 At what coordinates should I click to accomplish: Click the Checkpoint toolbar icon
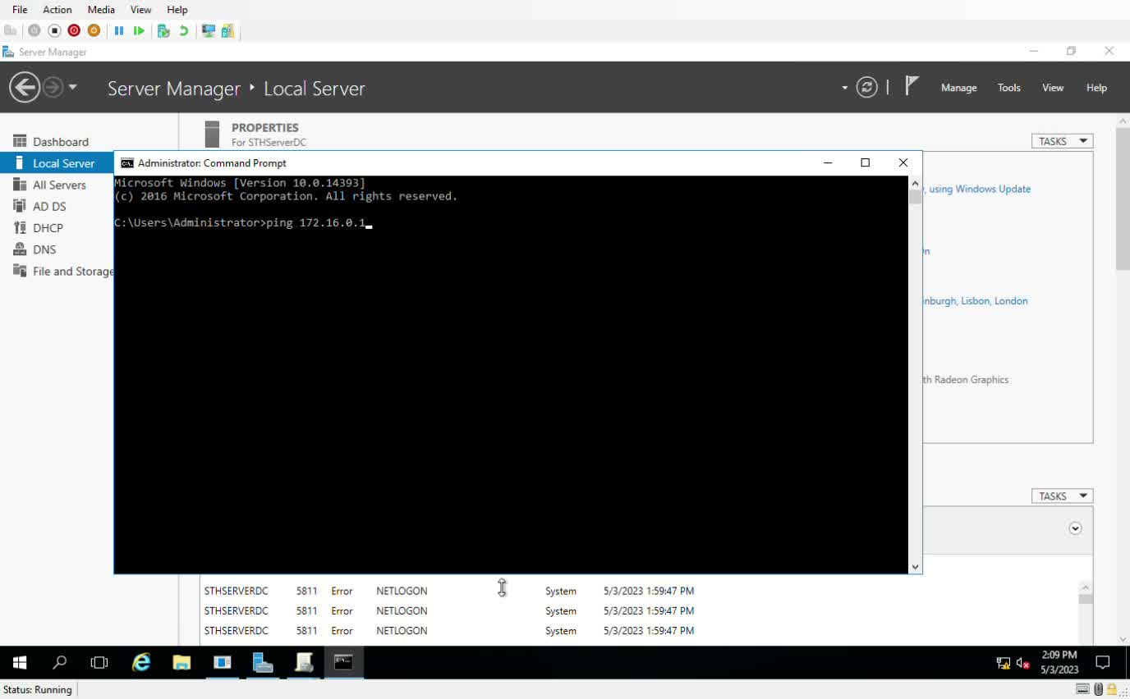163,30
